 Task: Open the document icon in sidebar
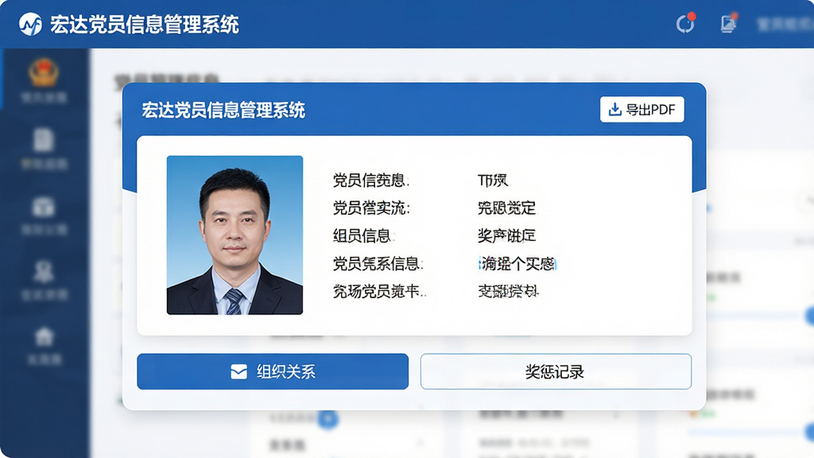pyautogui.click(x=44, y=140)
